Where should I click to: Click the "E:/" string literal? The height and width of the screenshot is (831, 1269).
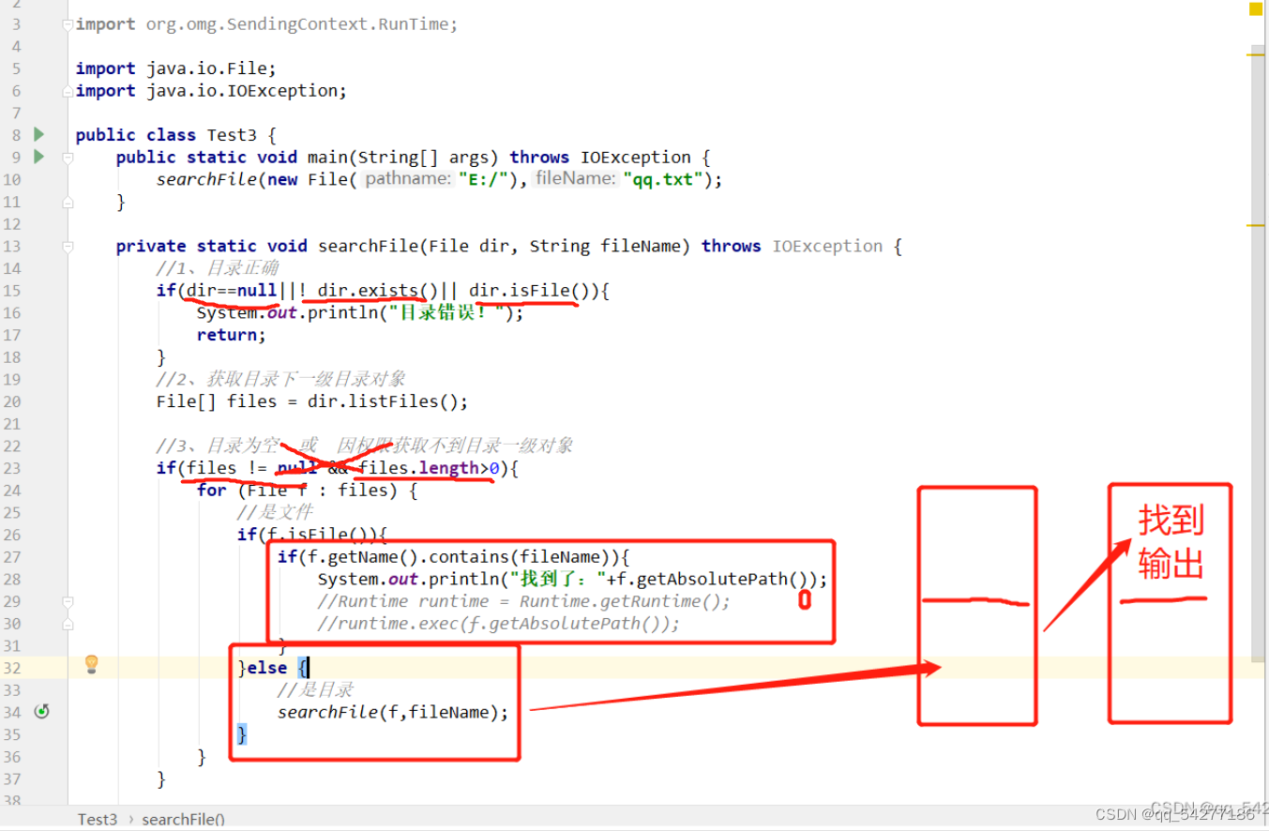pos(487,179)
